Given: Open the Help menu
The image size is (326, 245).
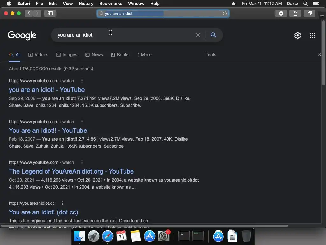Looking at the screenshot, I should coord(155,4).
